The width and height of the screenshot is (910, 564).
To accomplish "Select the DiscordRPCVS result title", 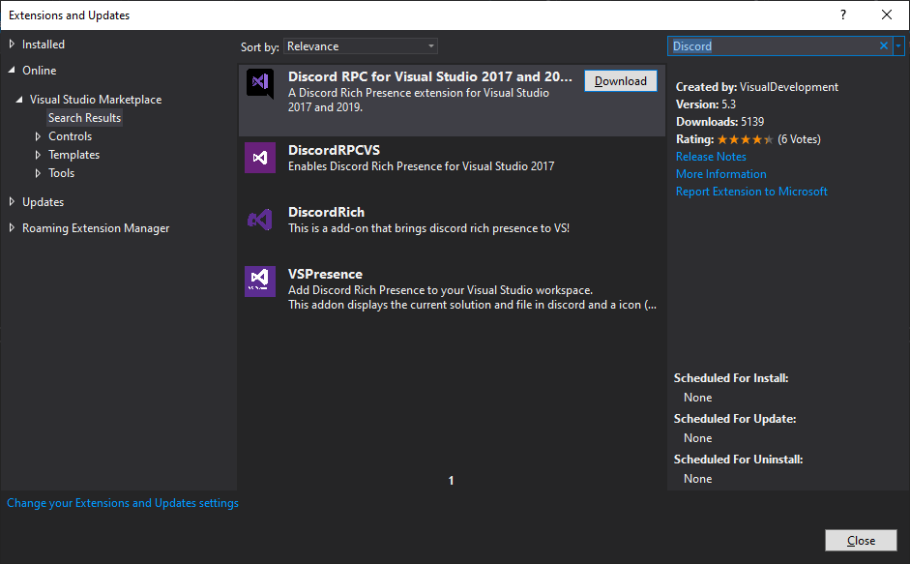I will pyautogui.click(x=335, y=151).
